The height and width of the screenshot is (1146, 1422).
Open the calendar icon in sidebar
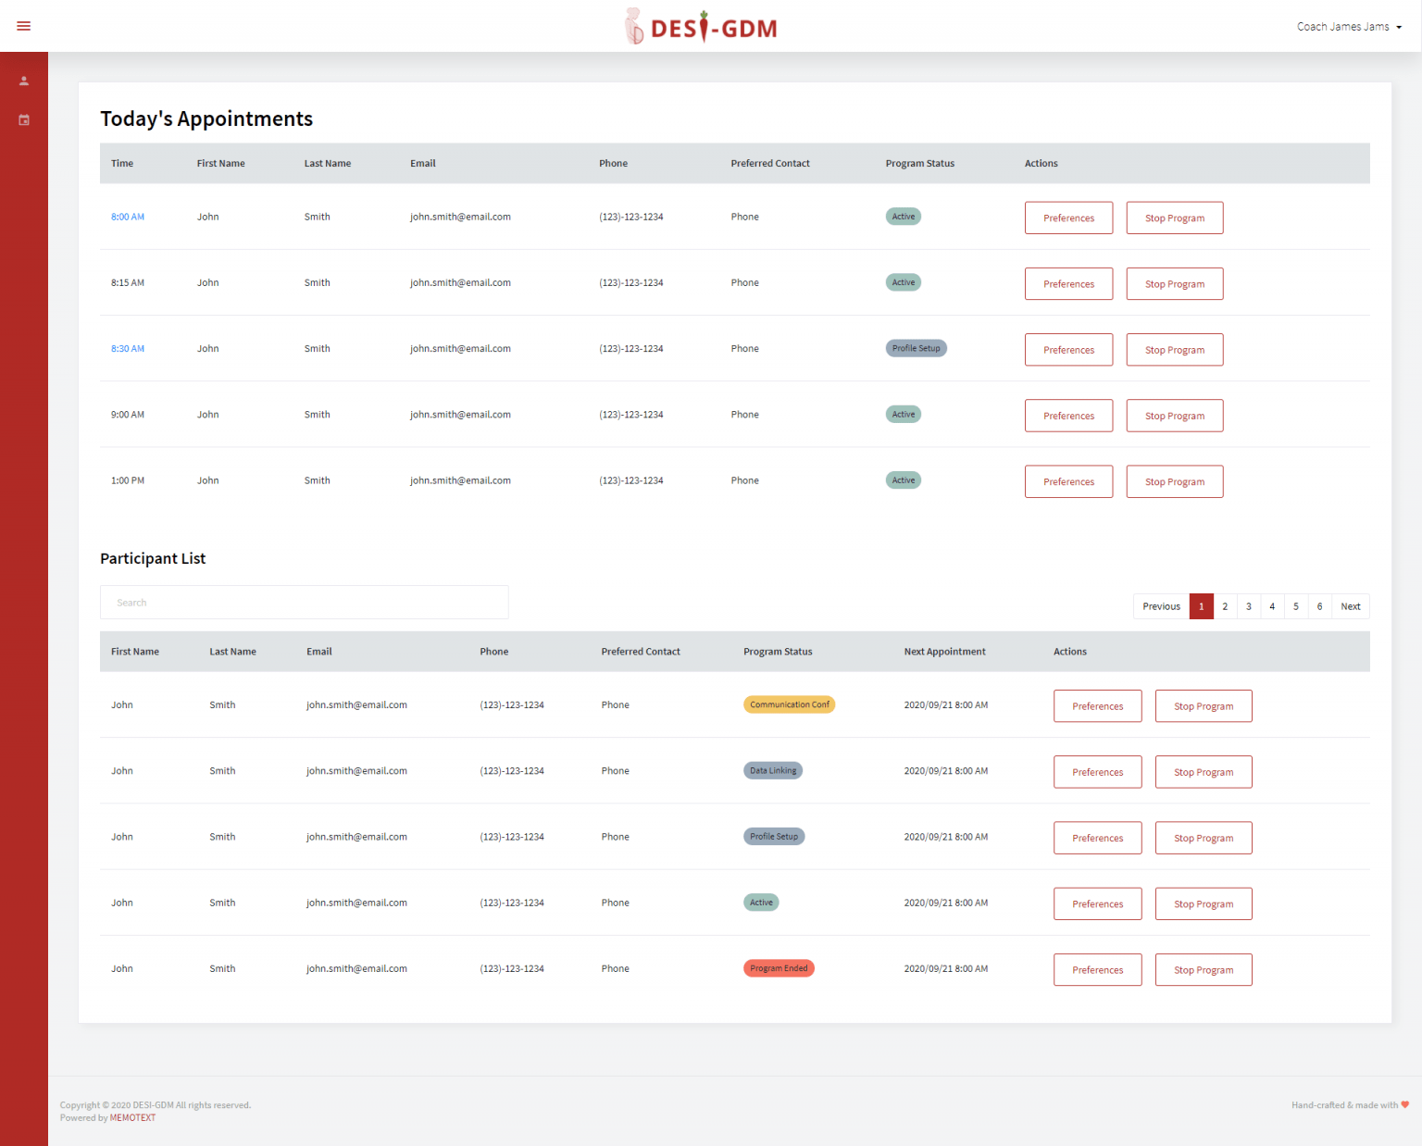(x=24, y=120)
